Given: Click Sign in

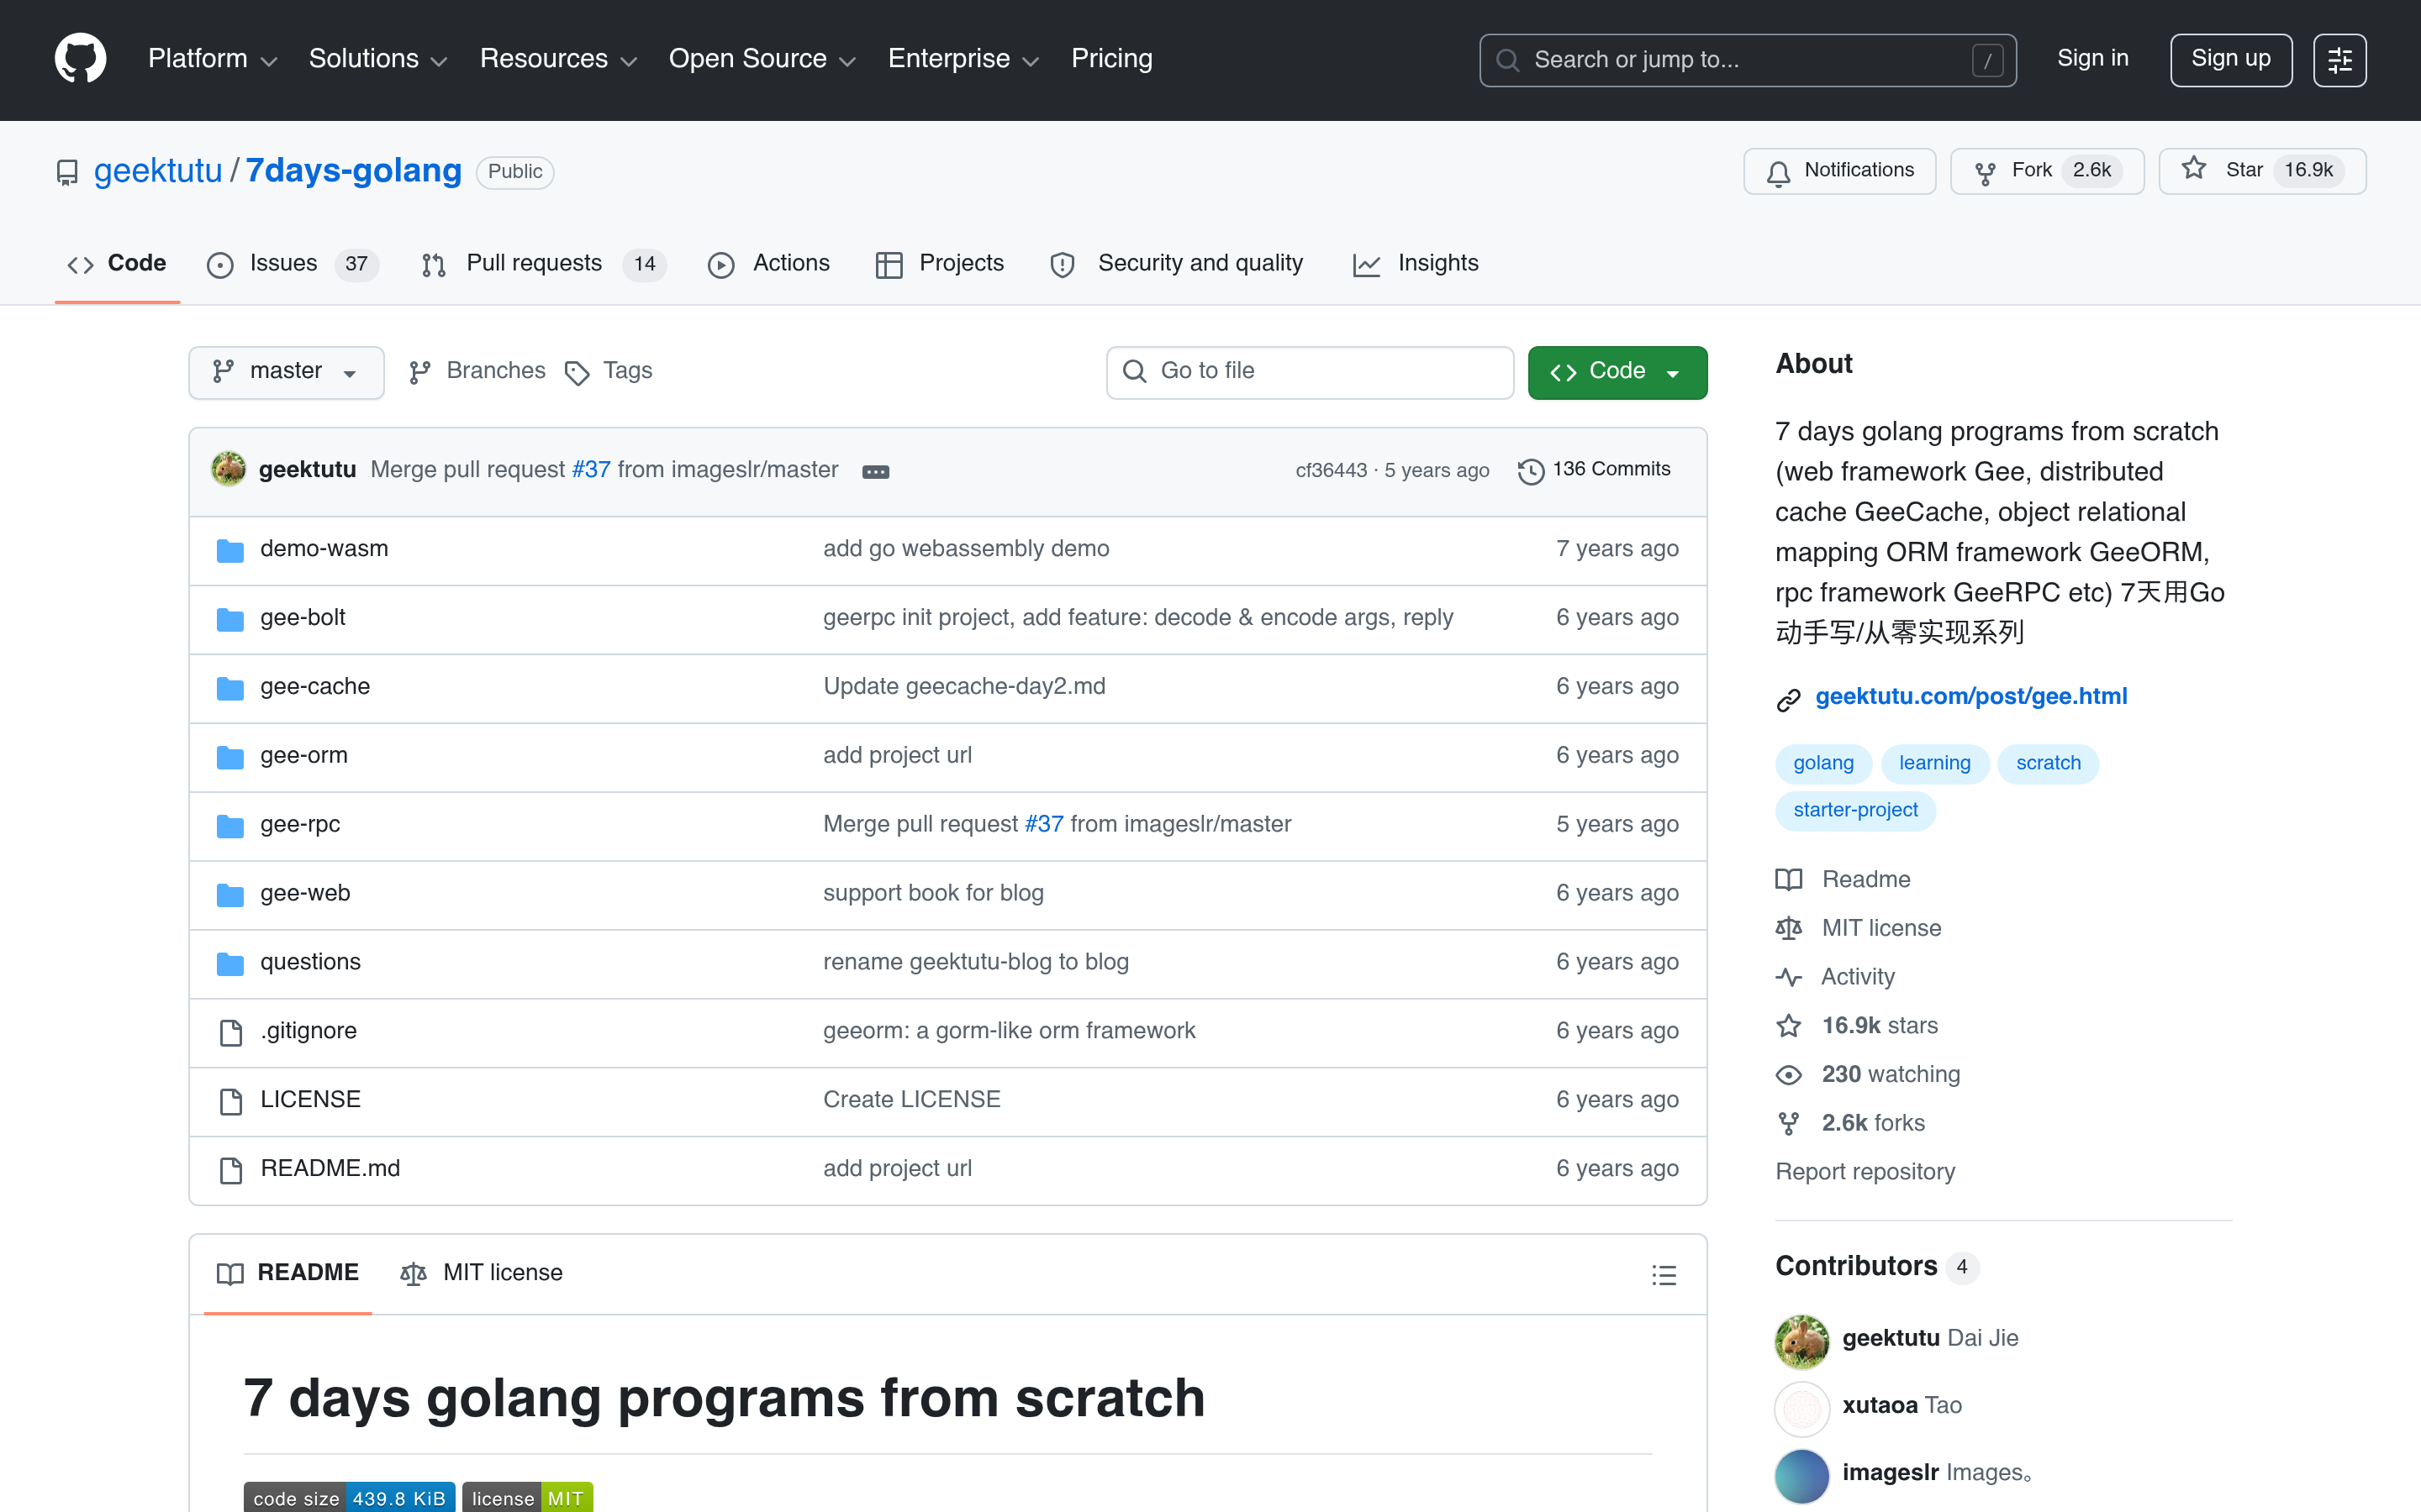Looking at the screenshot, I should 2091,59.
